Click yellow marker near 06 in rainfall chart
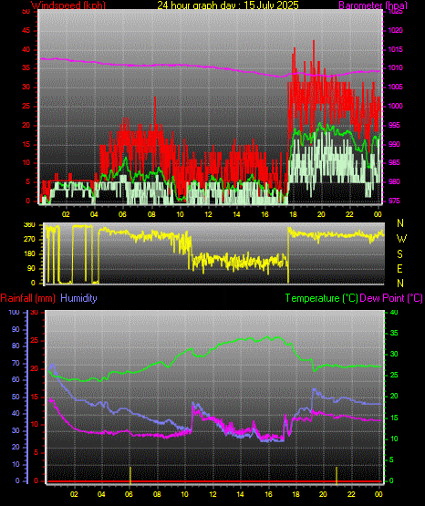The image size is (425, 506). click(130, 475)
